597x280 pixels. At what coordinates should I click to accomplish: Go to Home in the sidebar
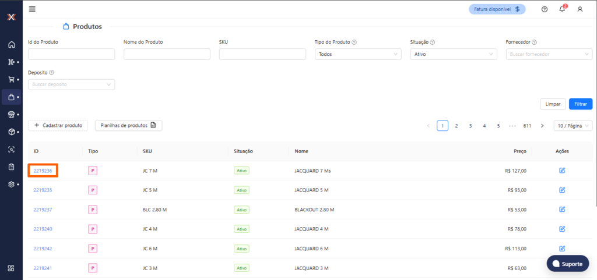coord(11,45)
